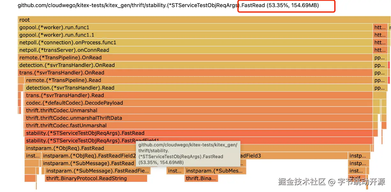Click netpoll.(*connection).onProcess.func1 frame
391x192 pixels.
pyautogui.click(x=191, y=42)
